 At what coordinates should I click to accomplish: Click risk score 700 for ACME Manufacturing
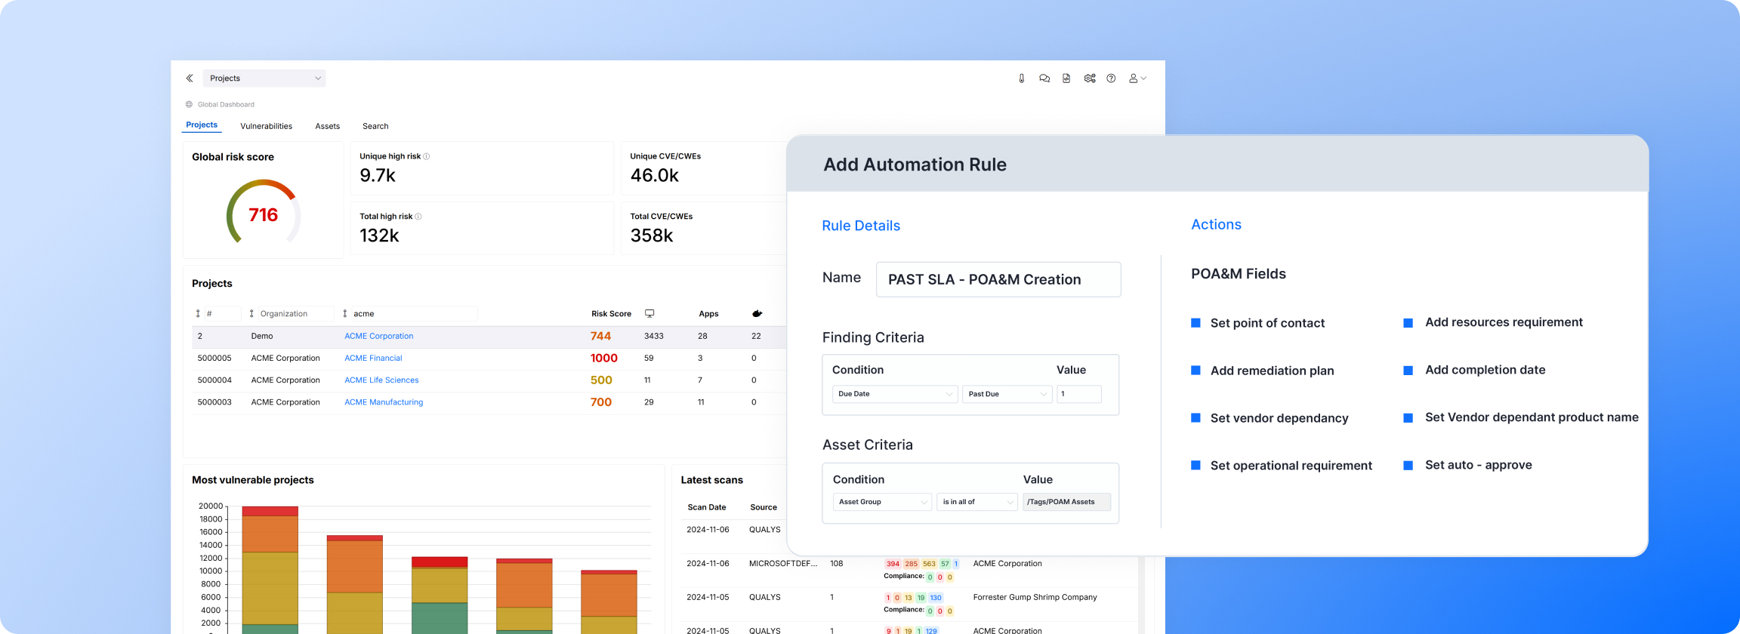(601, 402)
